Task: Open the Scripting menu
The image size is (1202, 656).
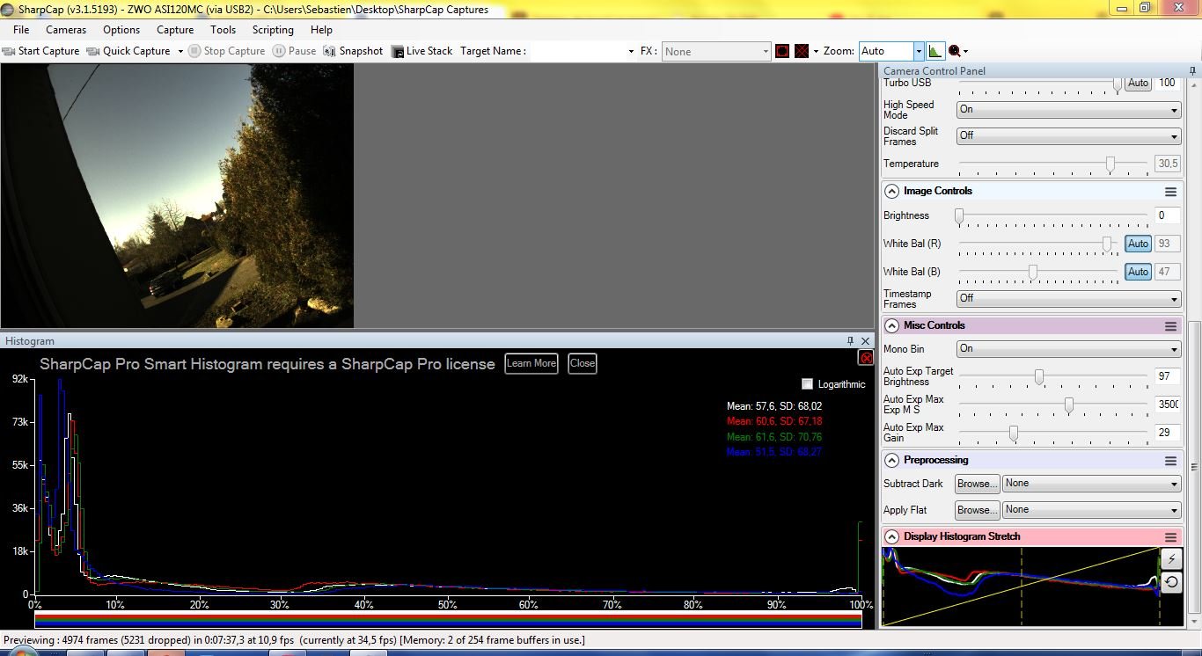Action: (x=273, y=30)
